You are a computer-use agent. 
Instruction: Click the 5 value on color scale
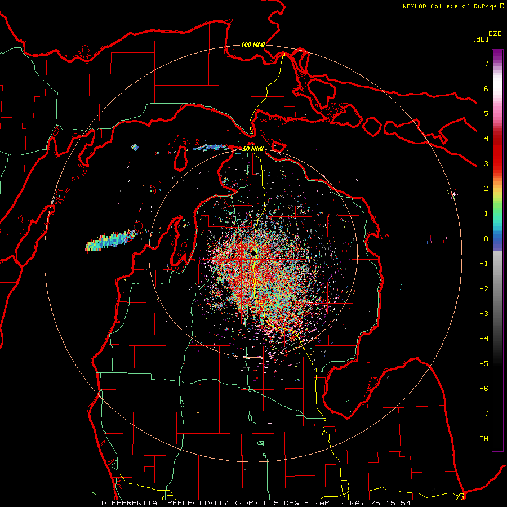[486, 113]
